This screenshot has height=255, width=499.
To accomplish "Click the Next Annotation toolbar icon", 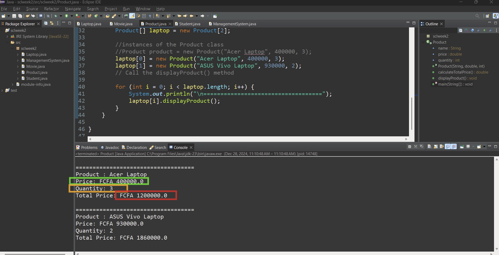I will point(158,16).
